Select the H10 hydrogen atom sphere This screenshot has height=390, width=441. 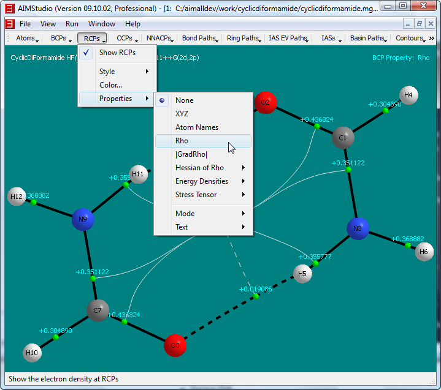(33, 353)
